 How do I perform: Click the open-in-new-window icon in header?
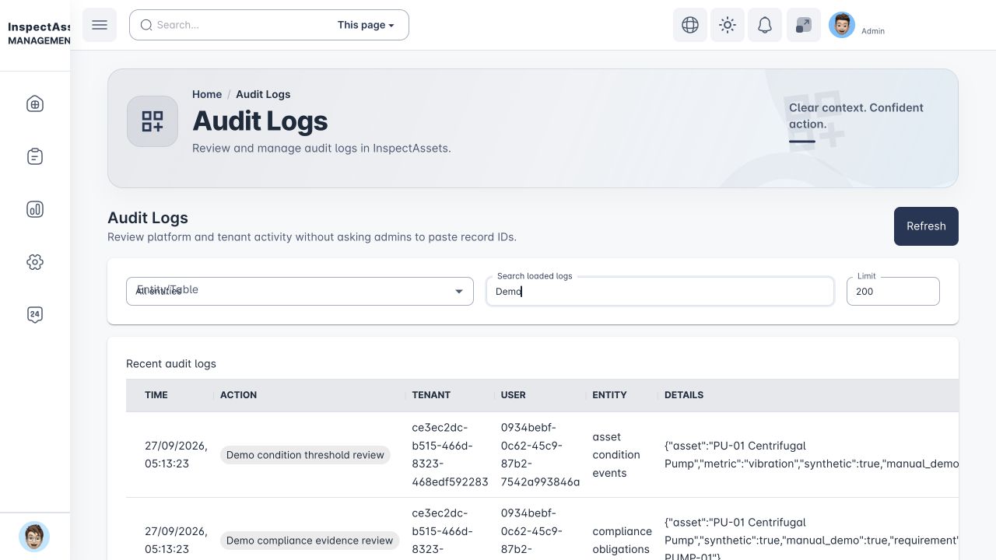coord(804,25)
